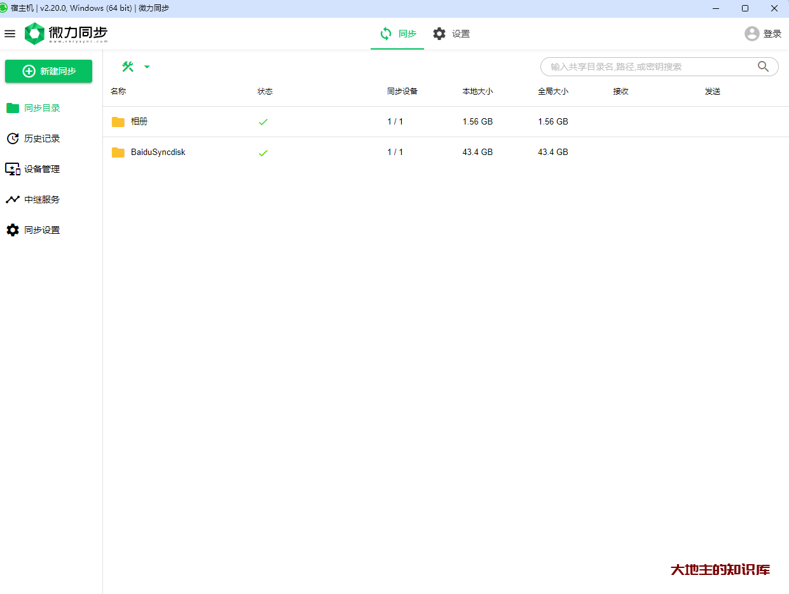Open the tools wrench icon
Image resolution: width=789 pixels, height=594 pixels.
[128, 66]
